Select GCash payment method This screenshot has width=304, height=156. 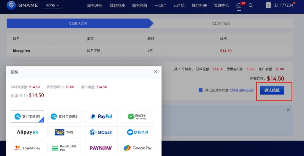pos(101,132)
